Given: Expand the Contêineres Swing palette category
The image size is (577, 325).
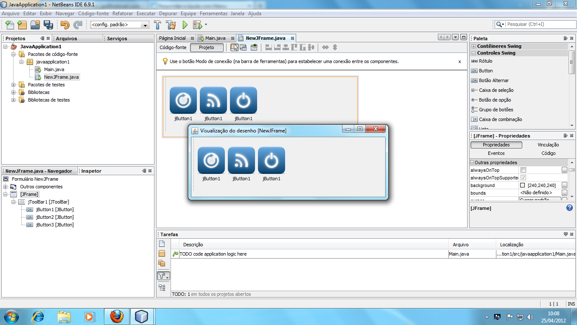Looking at the screenshot, I should coord(474,46).
